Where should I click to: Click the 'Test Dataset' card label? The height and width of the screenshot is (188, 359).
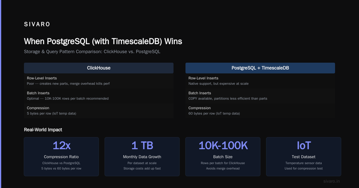[304, 157]
